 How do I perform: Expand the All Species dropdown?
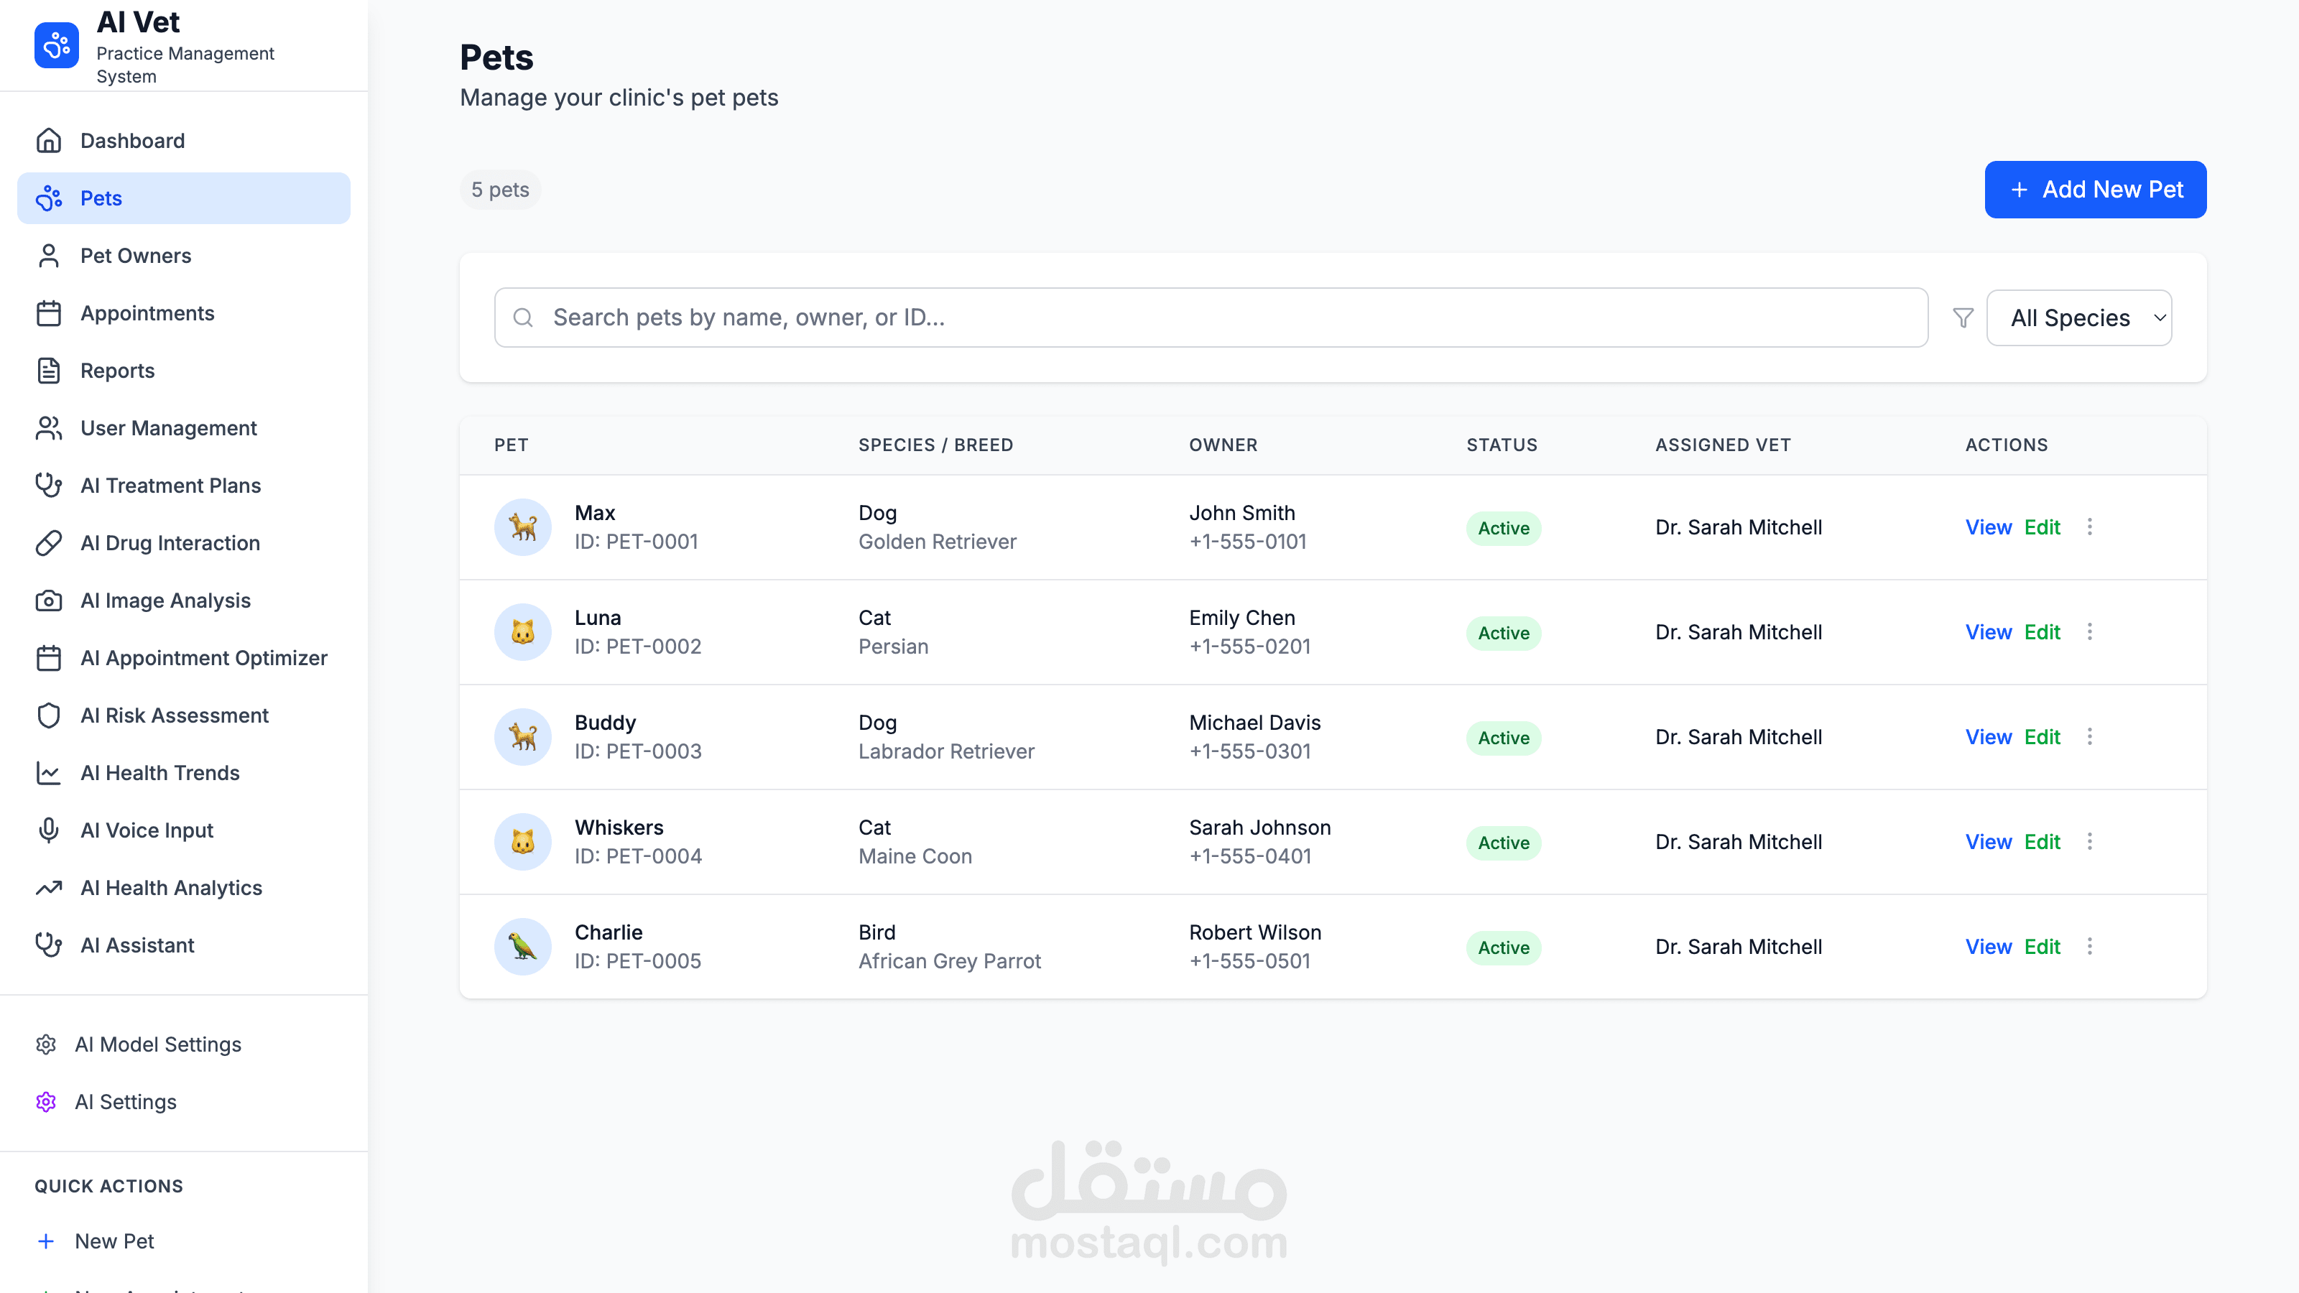point(2078,318)
